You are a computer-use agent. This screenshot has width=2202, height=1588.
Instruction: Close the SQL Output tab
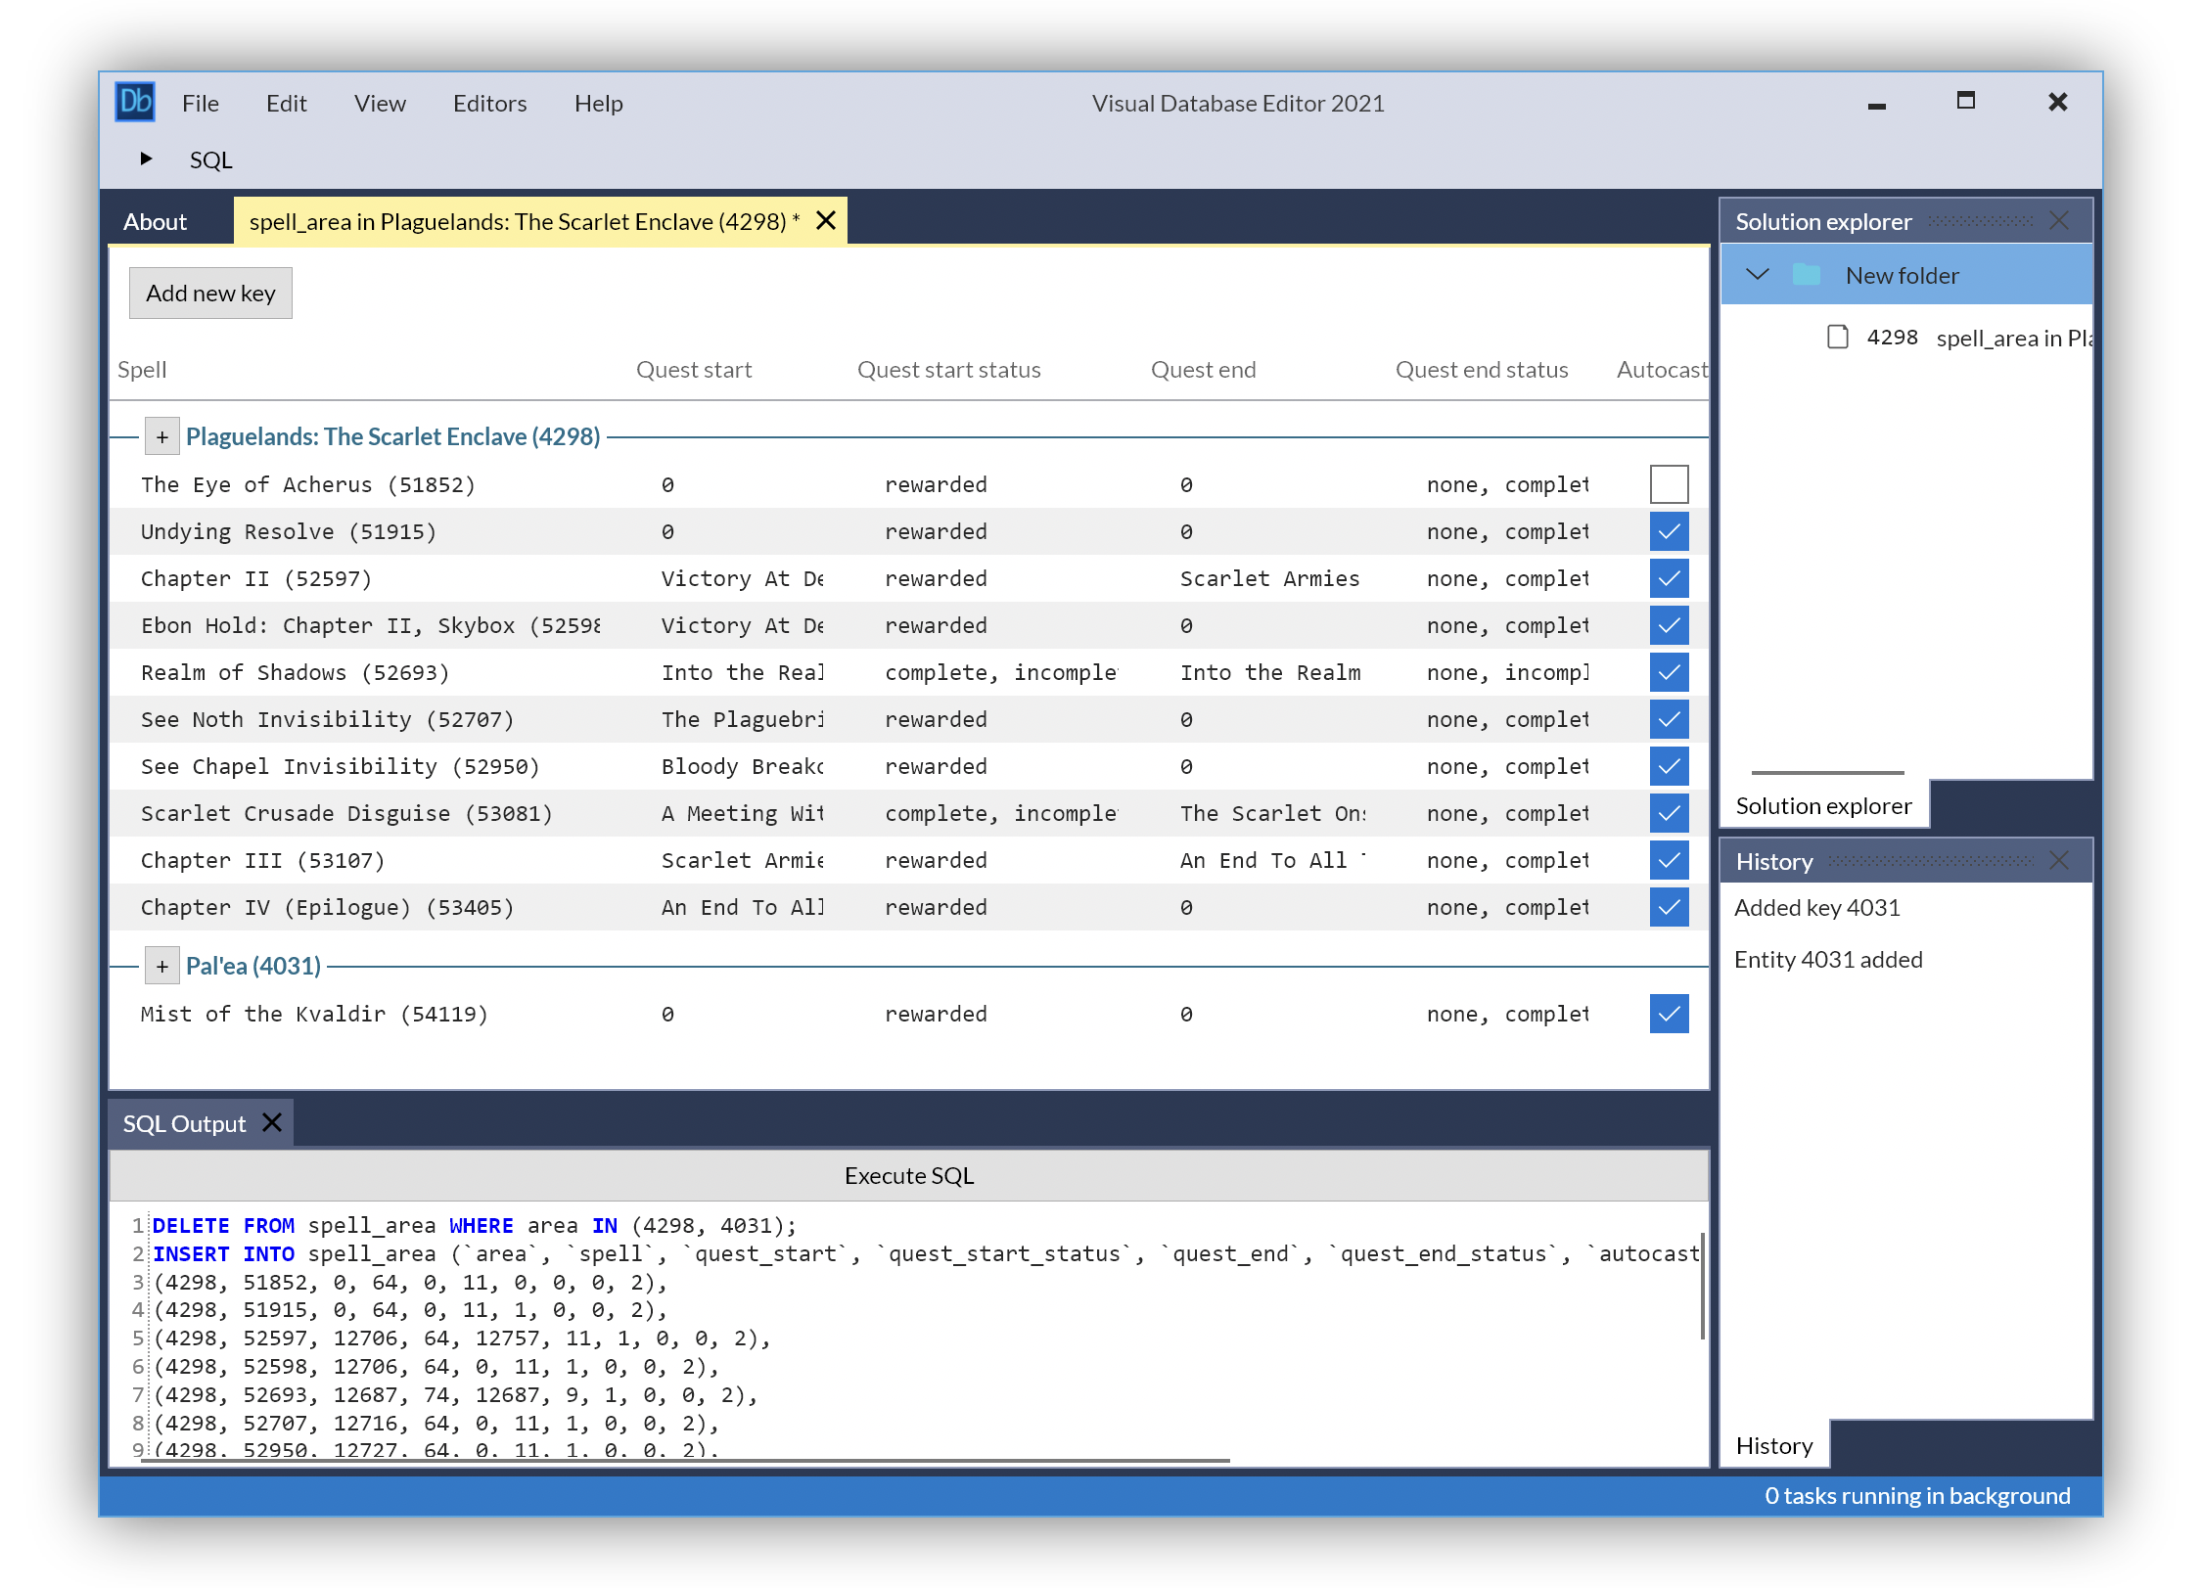272,1123
